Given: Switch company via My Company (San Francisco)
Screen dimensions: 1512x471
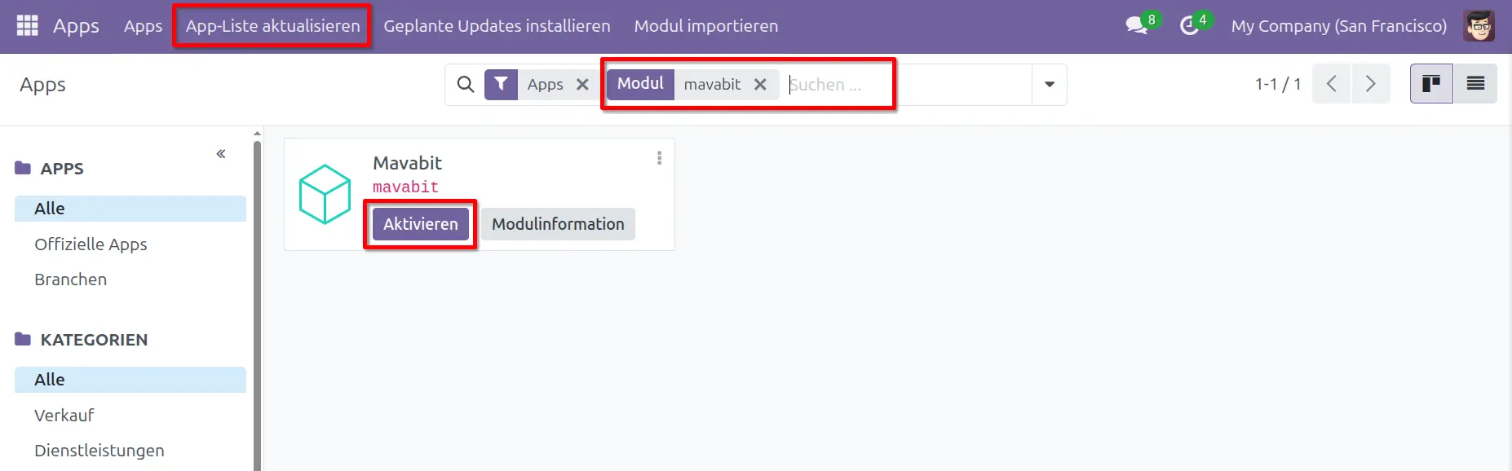Looking at the screenshot, I should coord(1339,26).
